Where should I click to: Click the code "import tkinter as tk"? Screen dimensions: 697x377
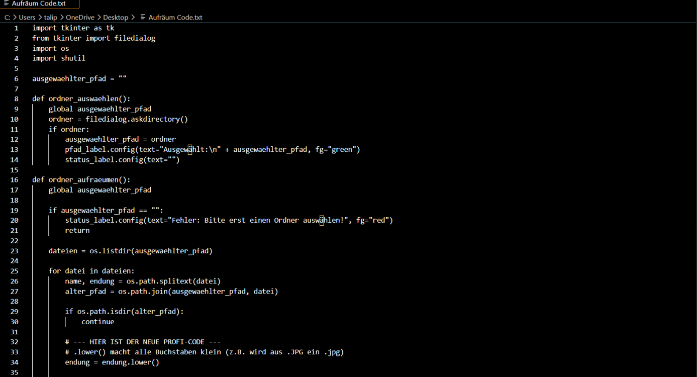pos(73,28)
